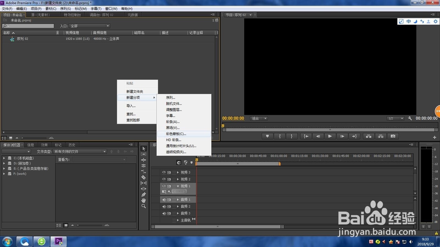Open zoom level 适合 dropdown
The width and height of the screenshot is (440, 247).
pyautogui.click(x=259, y=118)
